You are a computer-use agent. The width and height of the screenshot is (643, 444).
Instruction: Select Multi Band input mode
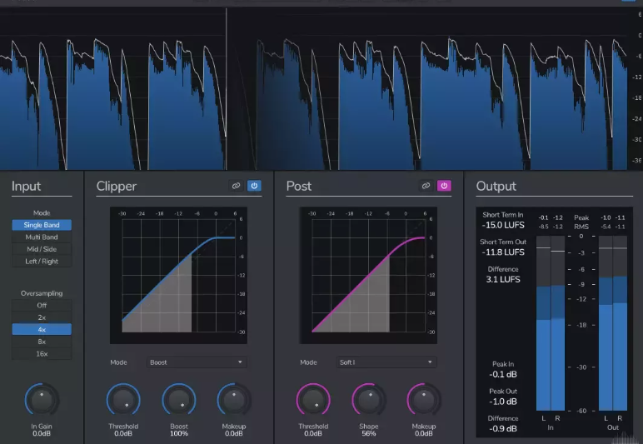pyautogui.click(x=42, y=237)
